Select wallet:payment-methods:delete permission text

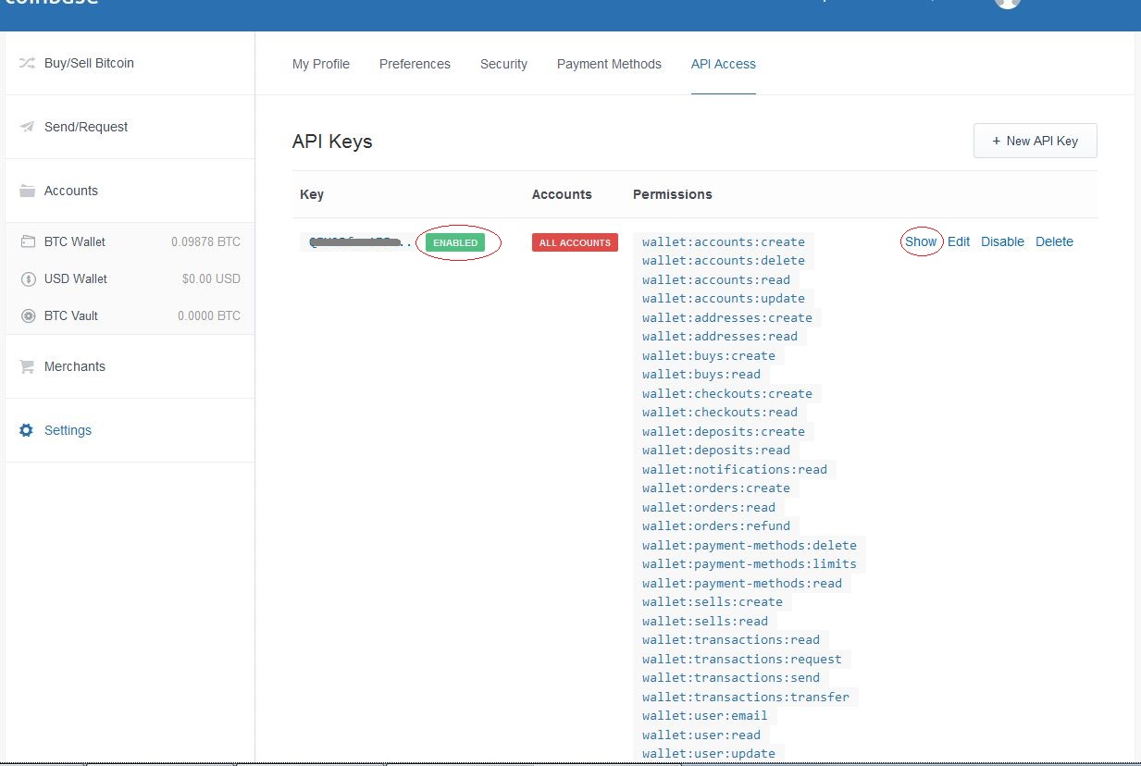tap(750, 545)
